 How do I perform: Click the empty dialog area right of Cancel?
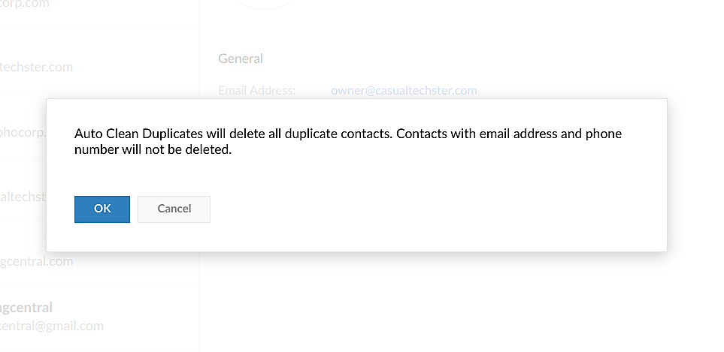pyautogui.click(x=436, y=209)
